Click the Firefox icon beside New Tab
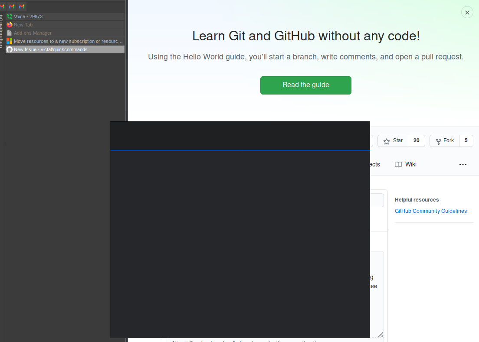Screen dimensions: 479x342 tap(10, 25)
